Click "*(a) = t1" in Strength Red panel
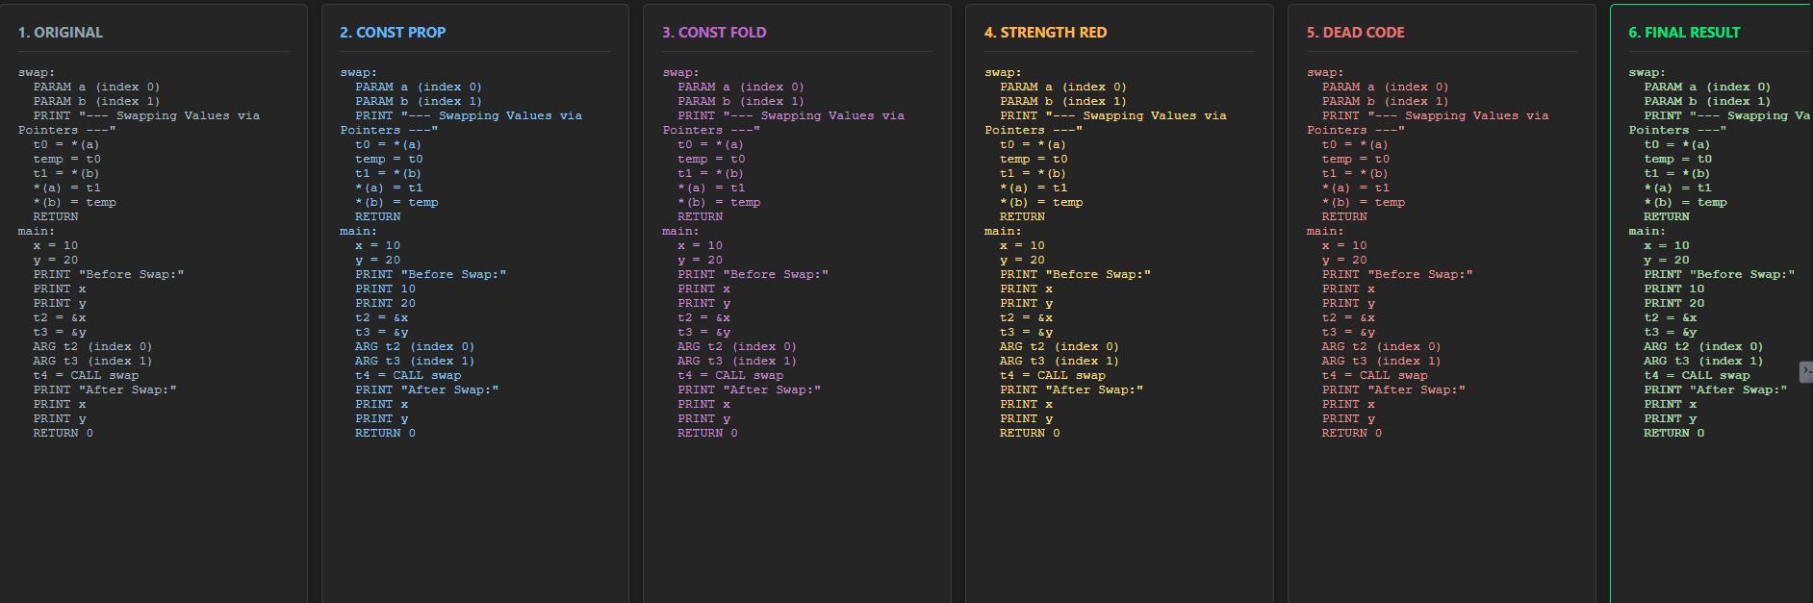1813x603 pixels. (1034, 188)
